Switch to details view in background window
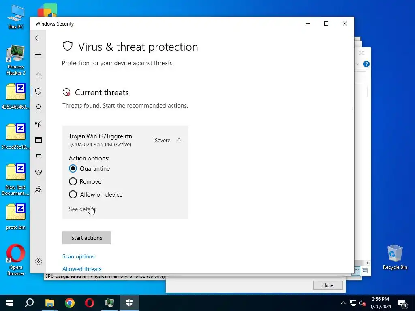The width and height of the screenshot is (415, 311). [x=357, y=271]
